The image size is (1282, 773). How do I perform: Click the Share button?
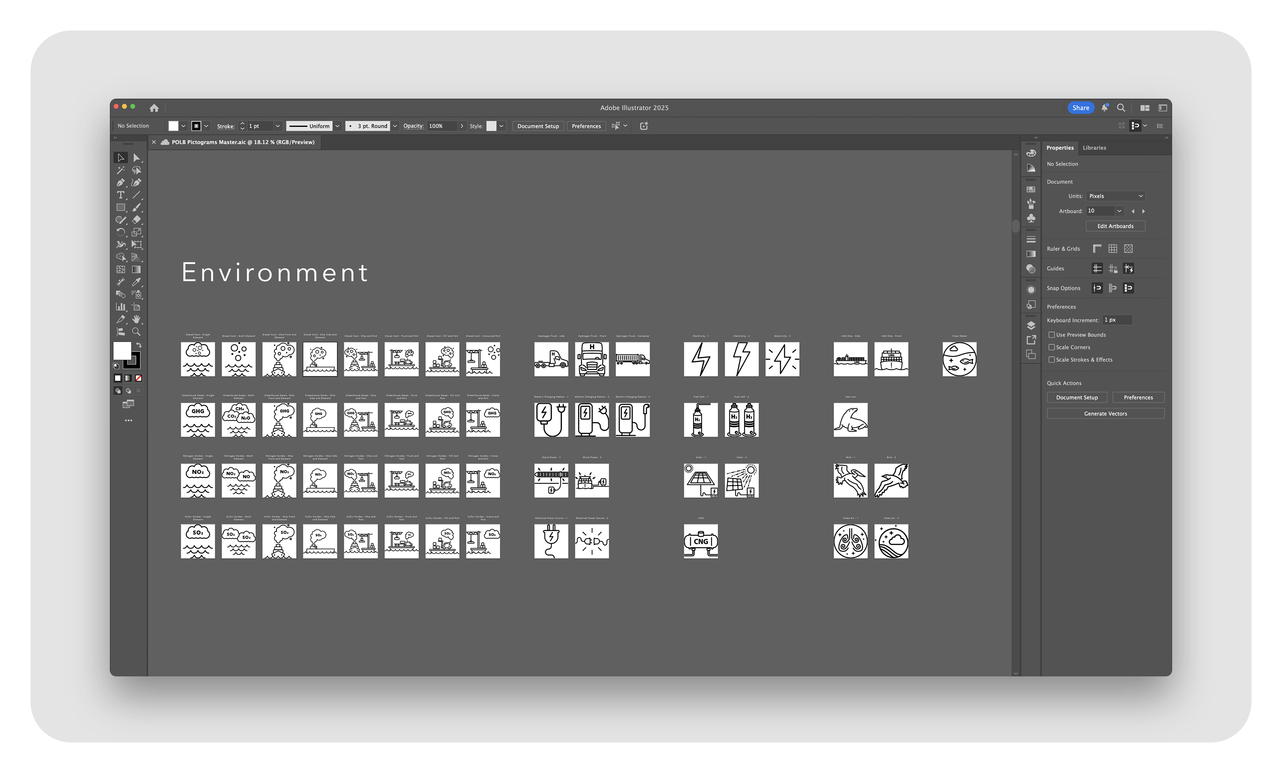(x=1081, y=108)
